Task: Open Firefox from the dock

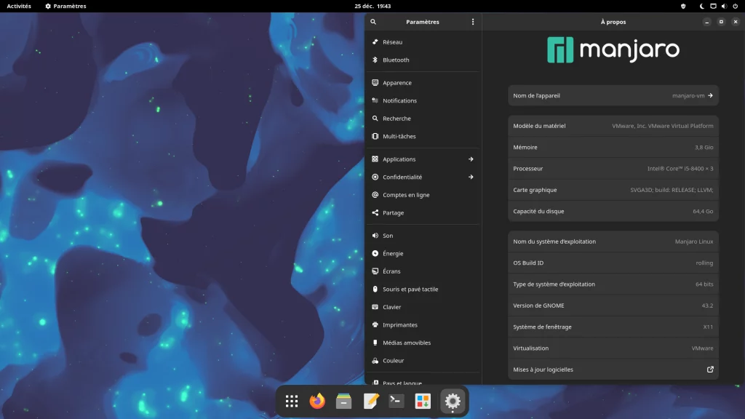Action: (x=317, y=401)
